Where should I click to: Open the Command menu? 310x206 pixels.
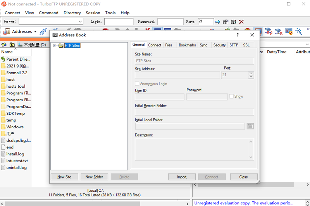(49, 13)
